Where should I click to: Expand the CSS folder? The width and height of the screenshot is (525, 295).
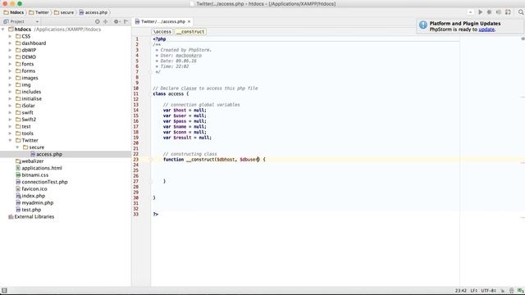point(10,36)
